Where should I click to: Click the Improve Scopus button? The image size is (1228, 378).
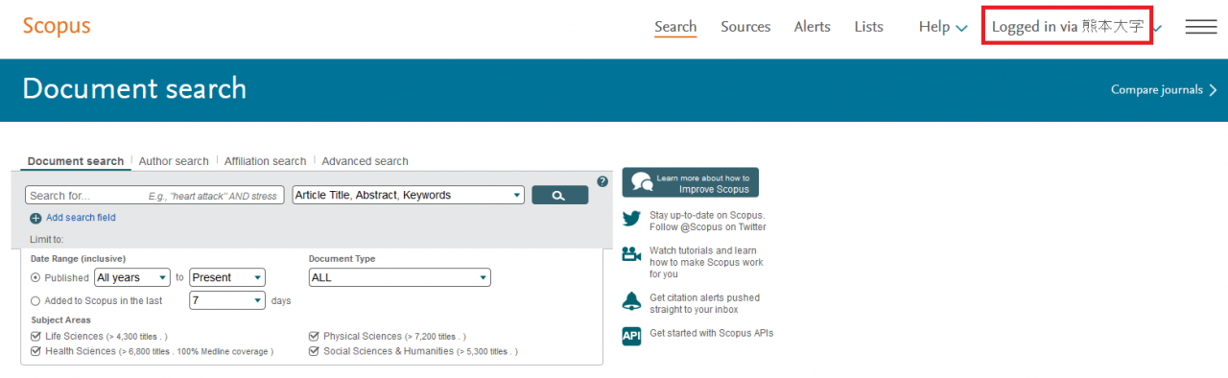click(690, 182)
